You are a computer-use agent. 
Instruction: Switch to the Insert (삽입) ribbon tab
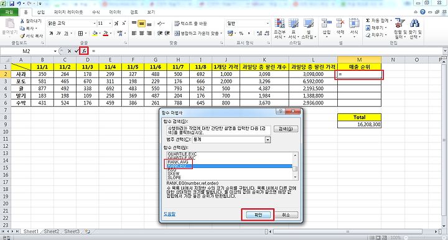tap(41, 12)
